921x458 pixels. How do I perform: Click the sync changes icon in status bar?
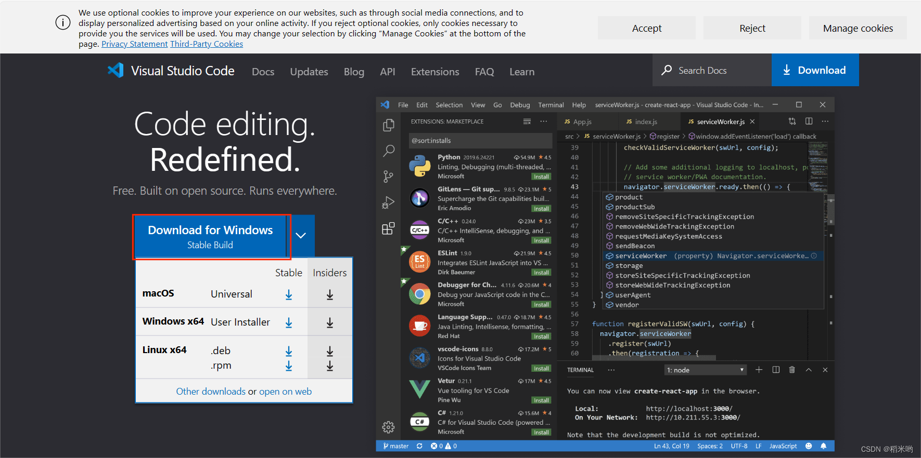pyautogui.click(x=419, y=446)
